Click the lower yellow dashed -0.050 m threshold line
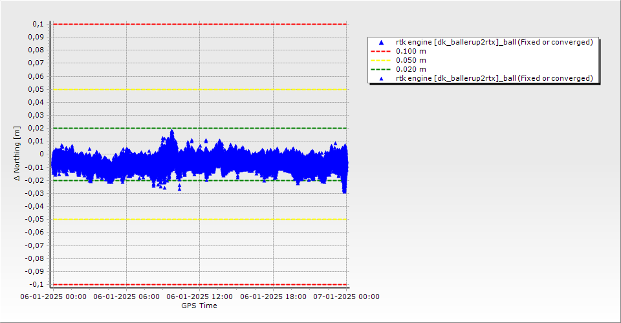Viewport: 621px width, 323px height. coord(200,220)
